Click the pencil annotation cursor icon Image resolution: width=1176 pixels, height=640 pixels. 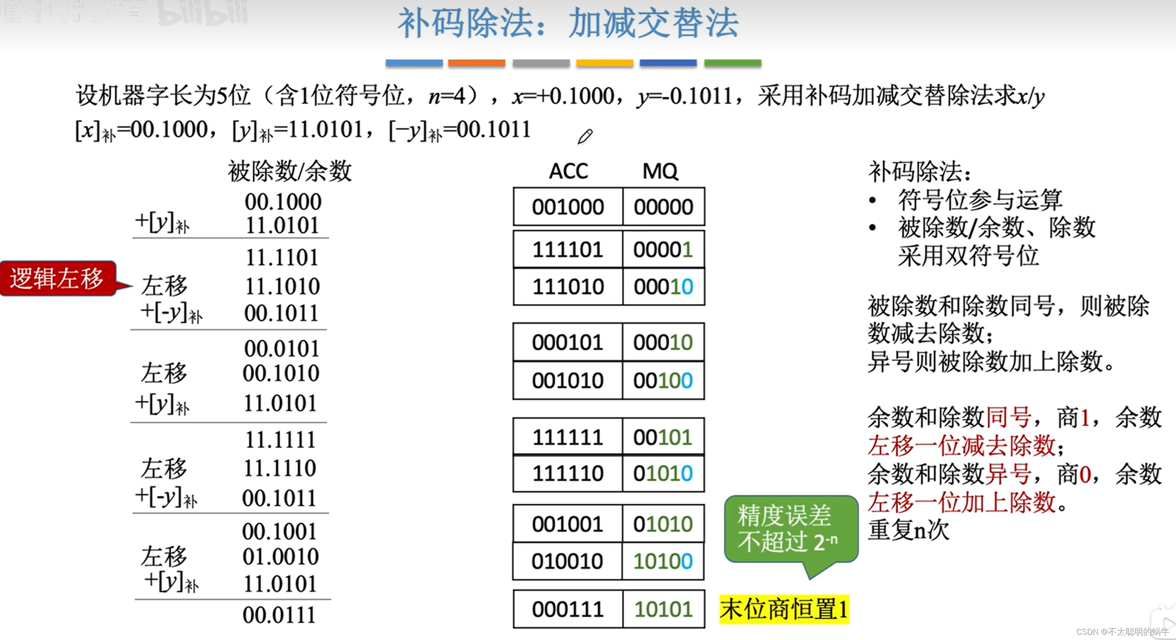[585, 136]
